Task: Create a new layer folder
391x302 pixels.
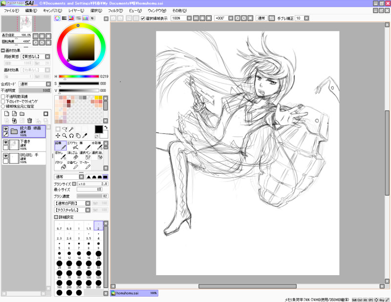Action: tap(22, 114)
